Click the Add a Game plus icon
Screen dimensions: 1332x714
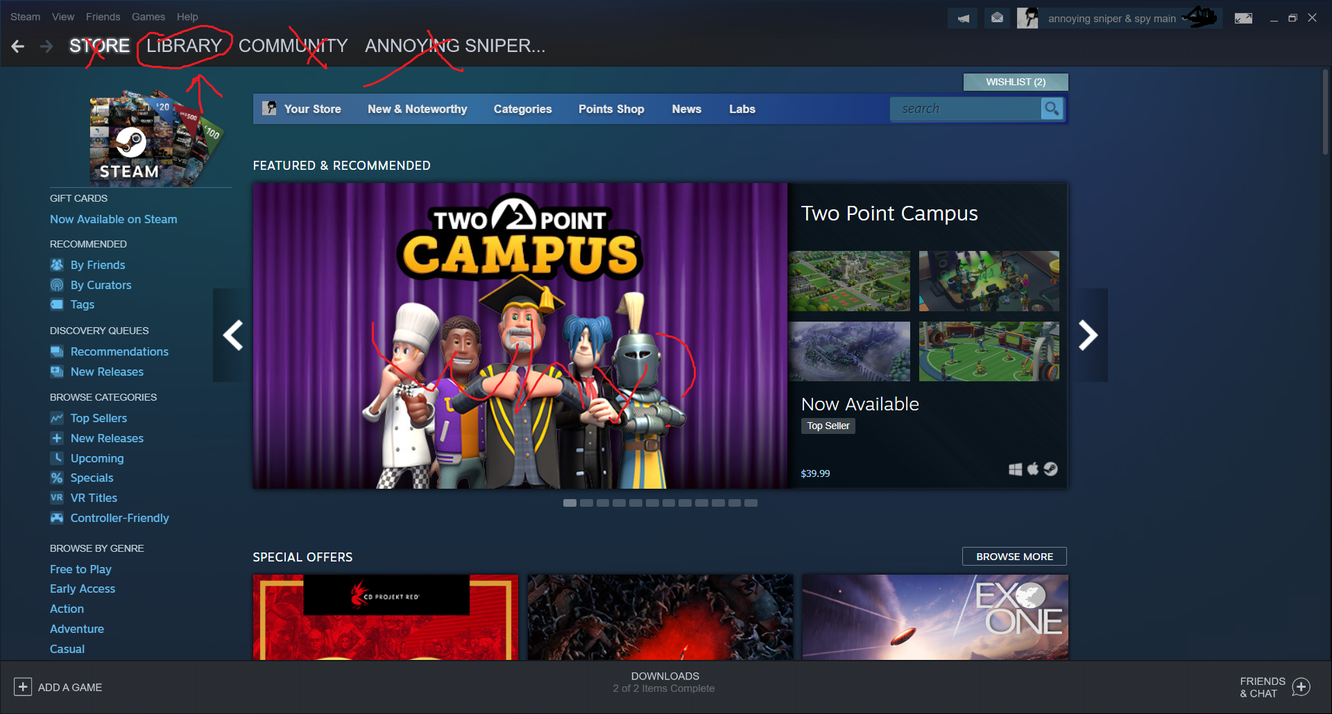click(x=23, y=687)
